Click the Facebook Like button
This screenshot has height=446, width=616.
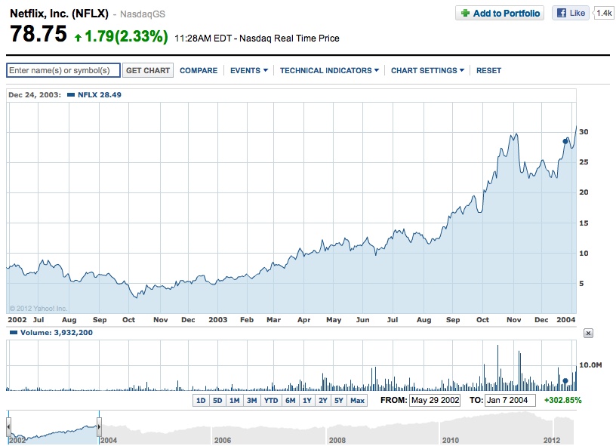coord(571,13)
